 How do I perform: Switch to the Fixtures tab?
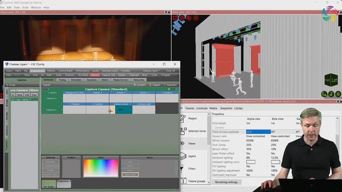(x=189, y=108)
